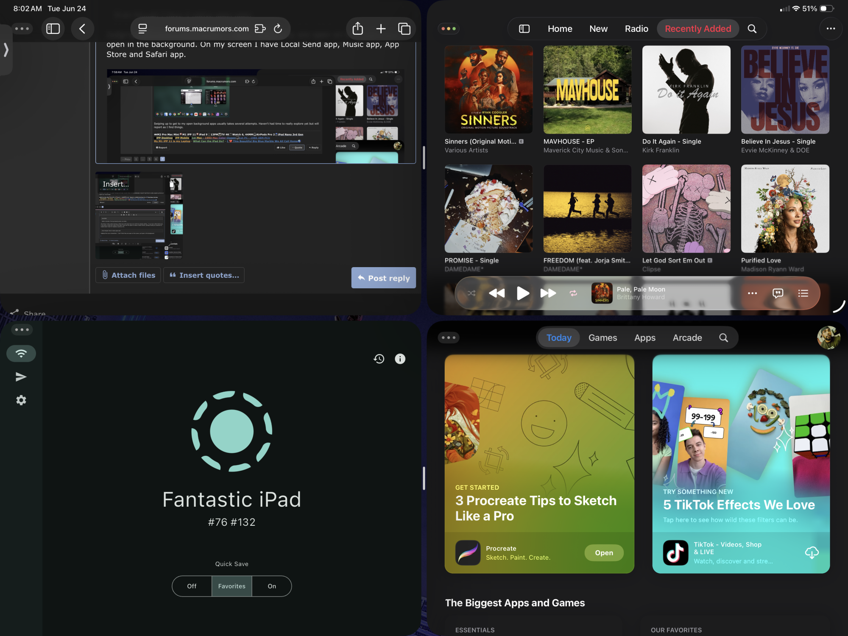Select LocalSend Receive wifi tab

(x=21, y=353)
